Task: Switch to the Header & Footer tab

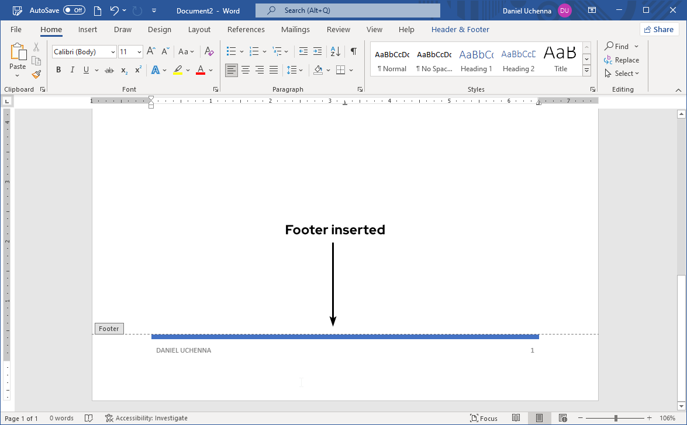Action: point(460,29)
